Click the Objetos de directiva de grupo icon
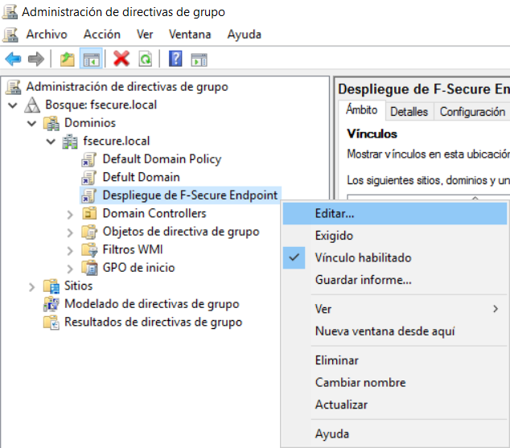Image resolution: width=510 pixels, height=448 pixels. (x=89, y=232)
